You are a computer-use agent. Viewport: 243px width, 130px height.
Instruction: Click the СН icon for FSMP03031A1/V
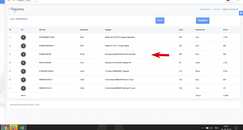tap(23, 88)
